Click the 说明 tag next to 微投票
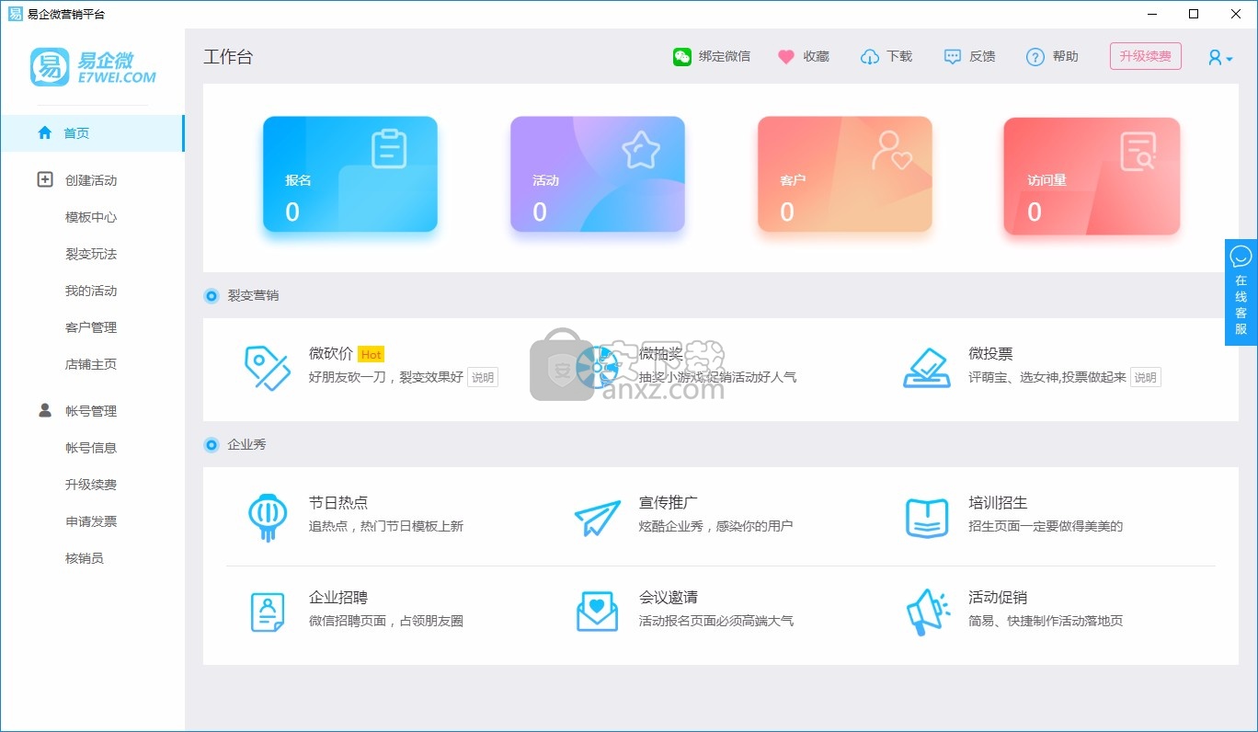 tap(1145, 377)
